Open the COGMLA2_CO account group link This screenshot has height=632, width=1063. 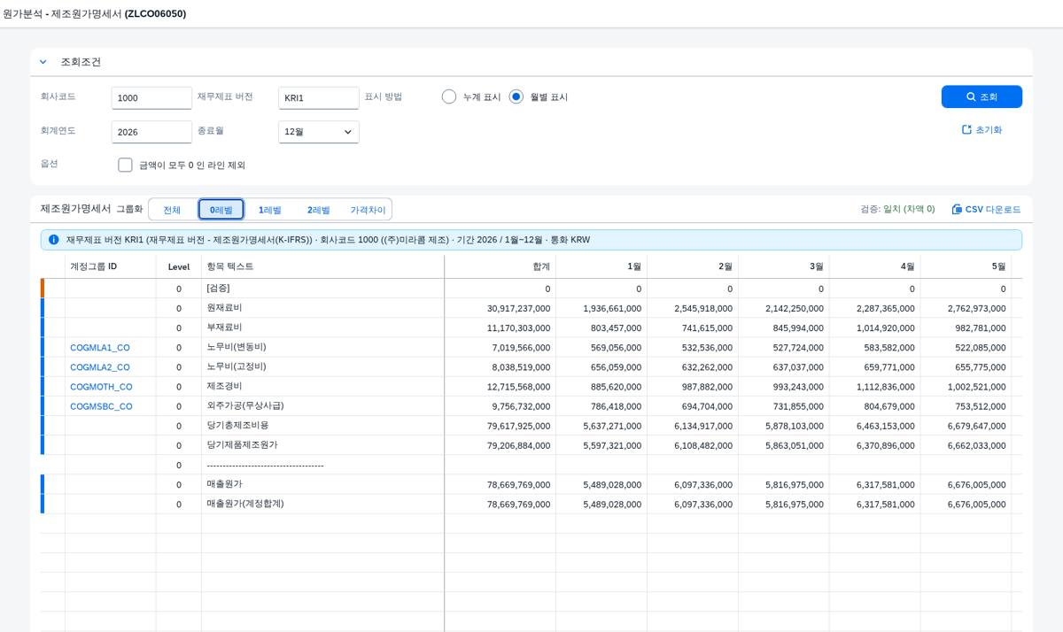100,367
